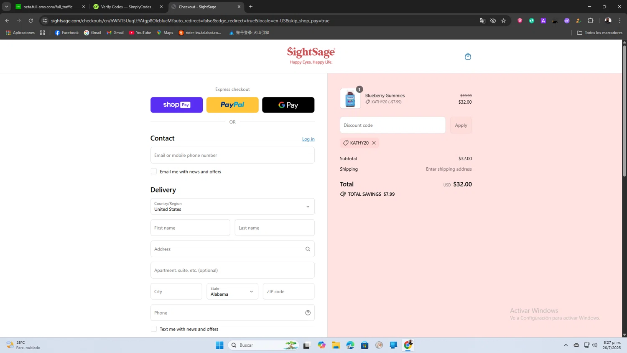Remove the KATHY20 discount code tag
The height and width of the screenshot is (353, 627).
[x=374, y=143]
